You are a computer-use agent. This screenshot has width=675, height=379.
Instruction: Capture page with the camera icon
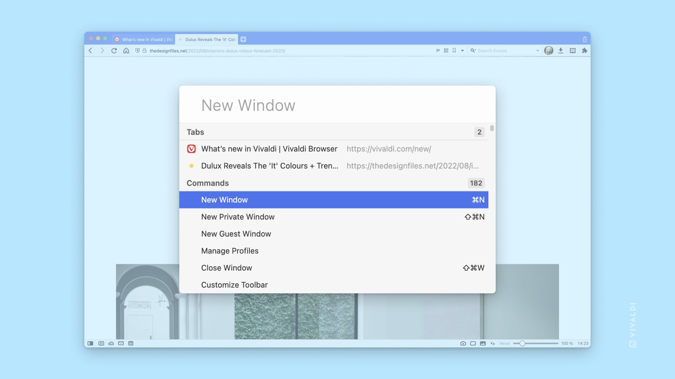coord(463,343)
